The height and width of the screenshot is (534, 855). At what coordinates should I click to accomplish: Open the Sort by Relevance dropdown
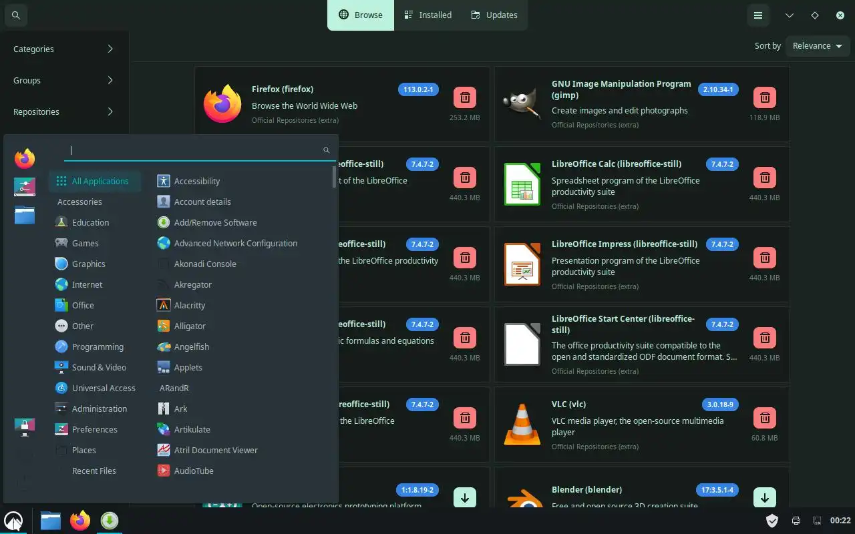point(818,46)
